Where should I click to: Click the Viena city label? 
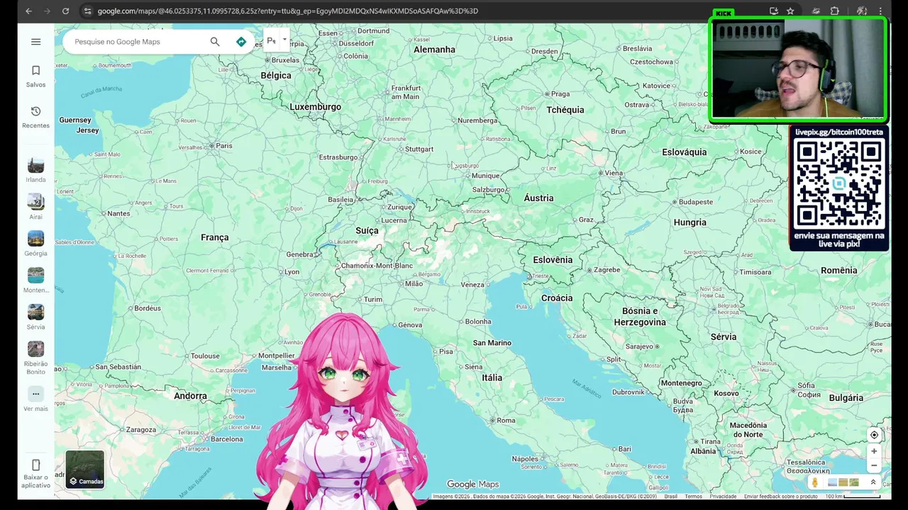click(x=613, y=173)
